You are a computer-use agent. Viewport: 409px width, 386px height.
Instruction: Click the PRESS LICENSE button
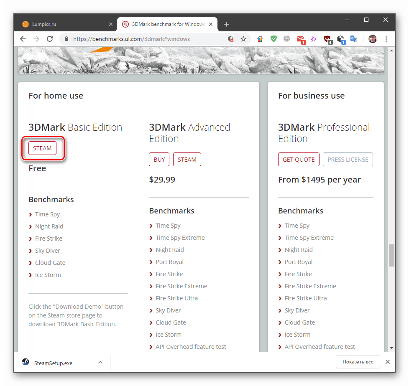(x=348, y=160)
